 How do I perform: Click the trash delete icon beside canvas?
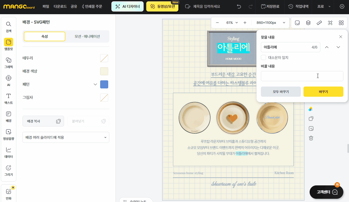(311, 138)
